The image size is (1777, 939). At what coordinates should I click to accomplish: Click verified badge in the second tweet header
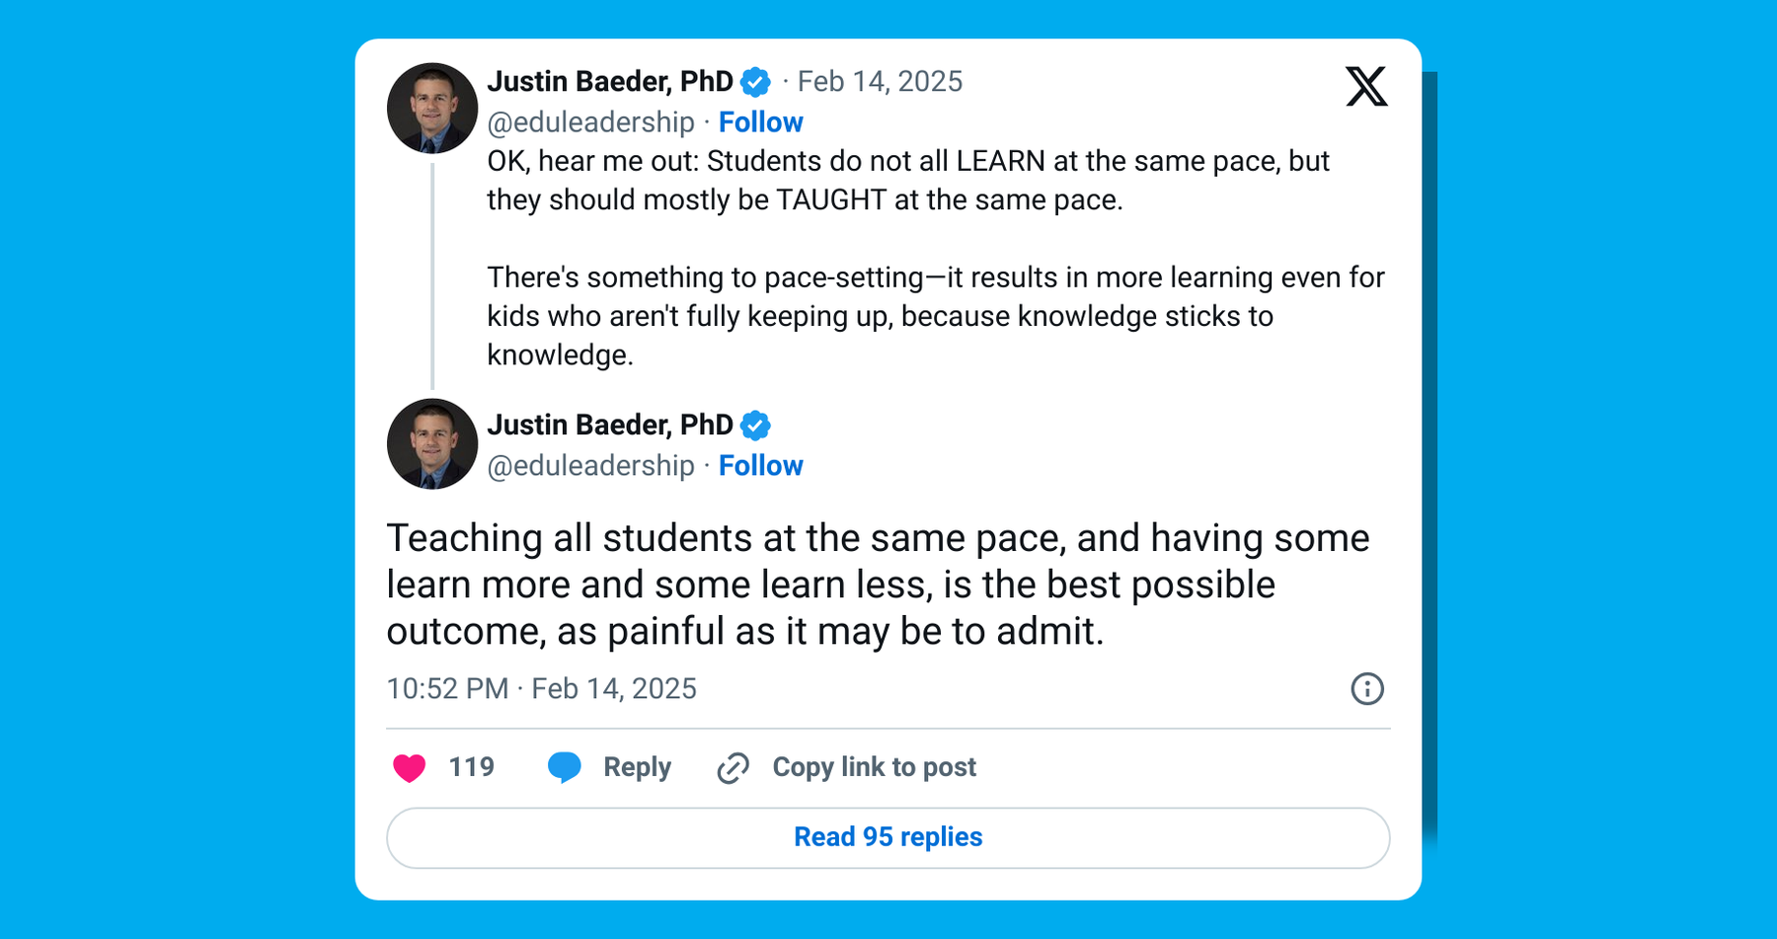(756, 426)
